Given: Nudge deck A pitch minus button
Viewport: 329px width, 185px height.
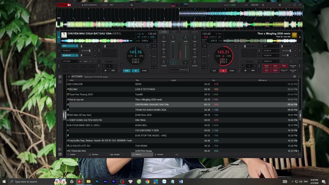Looking at the screenshot, I should click(x=152, y=67).
